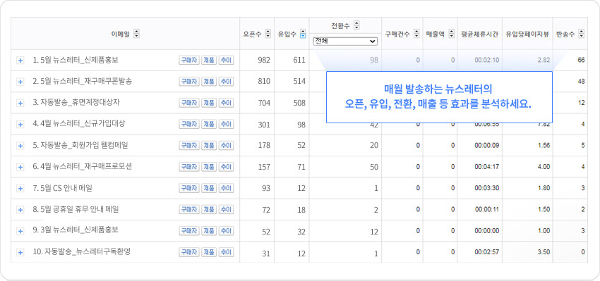600x281 pixels.
Task: Click 구매자 button for 뉴스레터구독환영 row
Action: click(x=189, y=253)
